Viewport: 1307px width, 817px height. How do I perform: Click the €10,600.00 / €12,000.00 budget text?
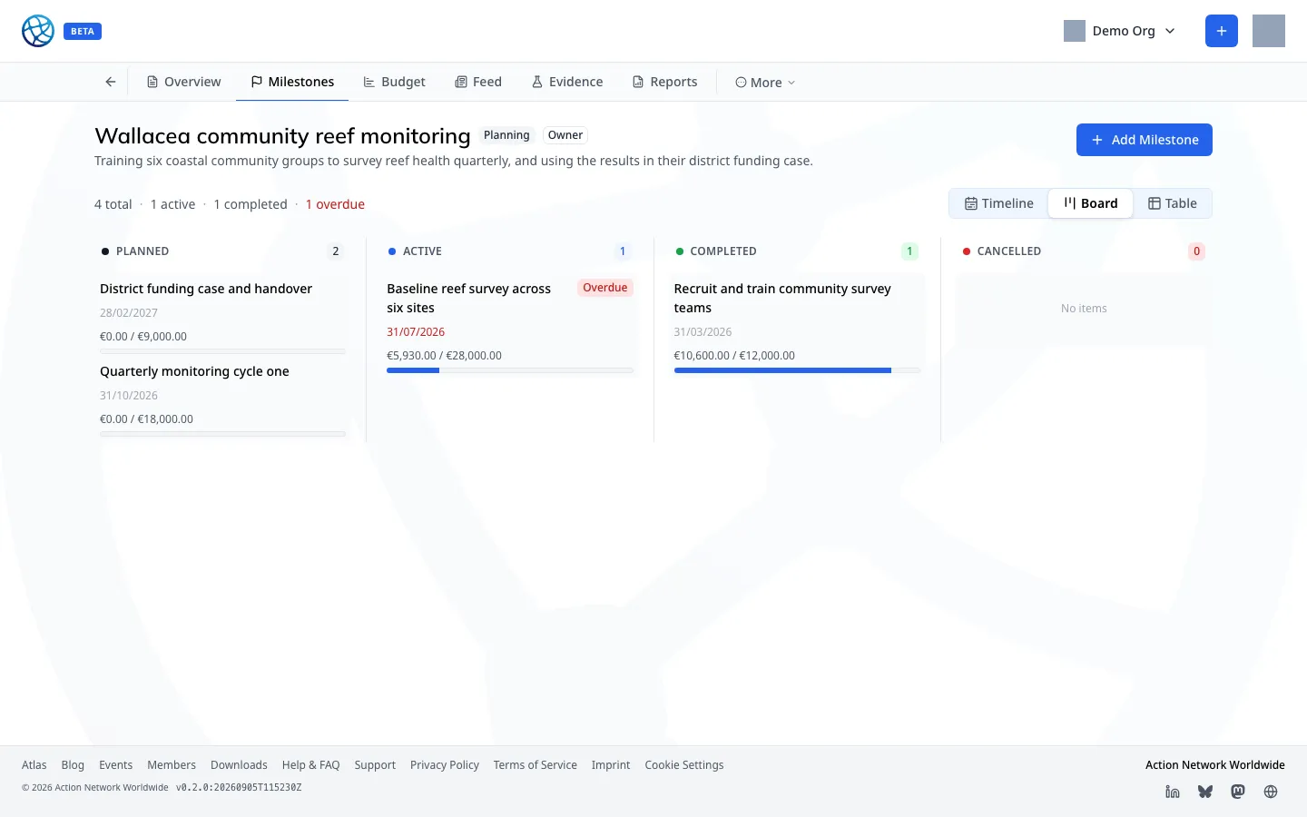click(734, 356)
